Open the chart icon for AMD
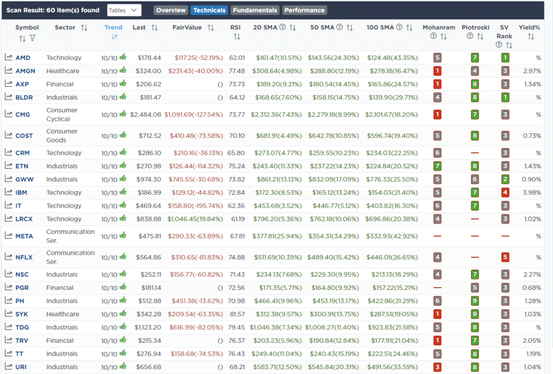This screenshot has height=374, width=553. click(x=9, y=57)
